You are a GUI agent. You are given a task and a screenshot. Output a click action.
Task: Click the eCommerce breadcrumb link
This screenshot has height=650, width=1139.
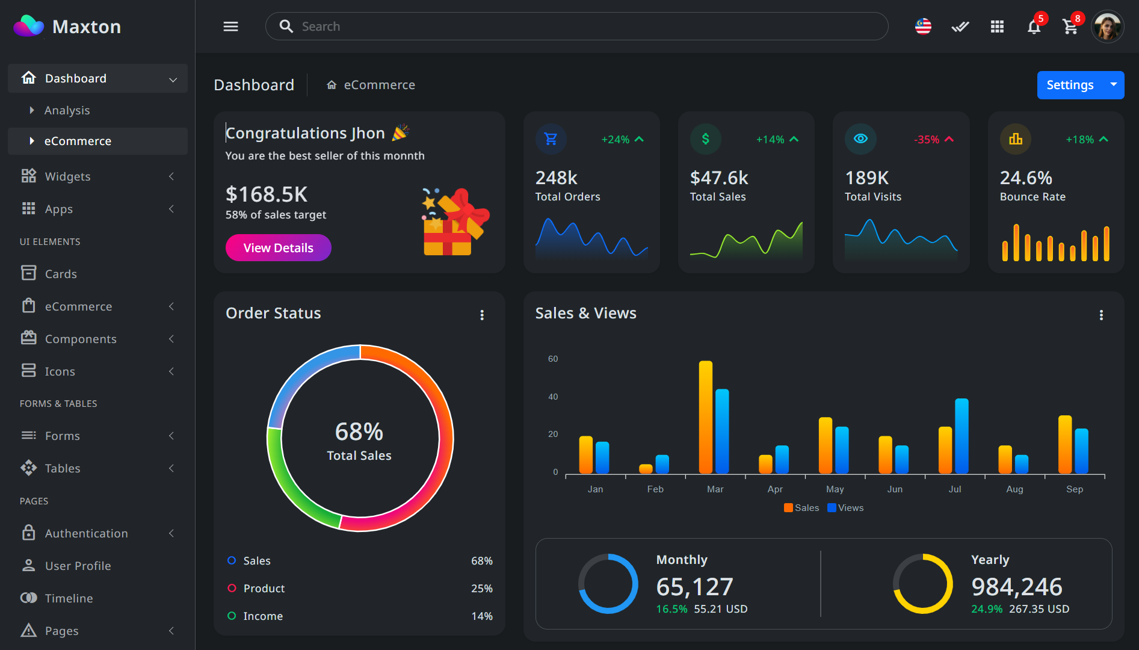point(379,85)
